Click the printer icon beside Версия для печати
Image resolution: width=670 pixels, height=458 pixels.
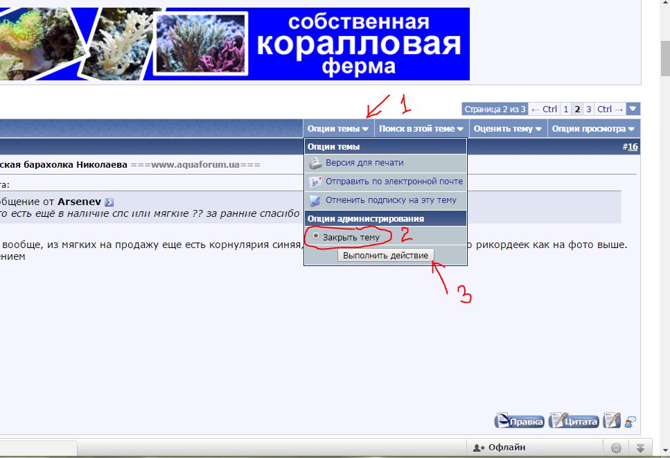pyautogui.click(x=315, y=163)
